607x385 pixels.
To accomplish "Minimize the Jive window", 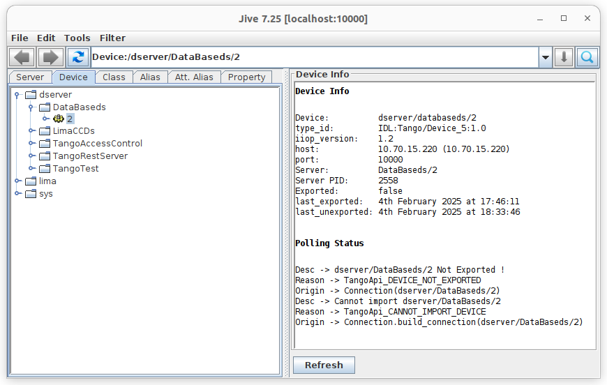I will pyautogui.click(x=539, y=19).
